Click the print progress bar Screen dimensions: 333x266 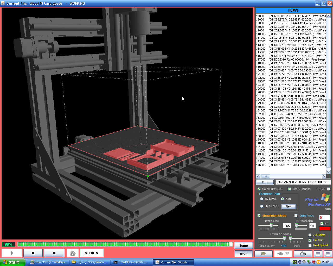tap(125, 244)
